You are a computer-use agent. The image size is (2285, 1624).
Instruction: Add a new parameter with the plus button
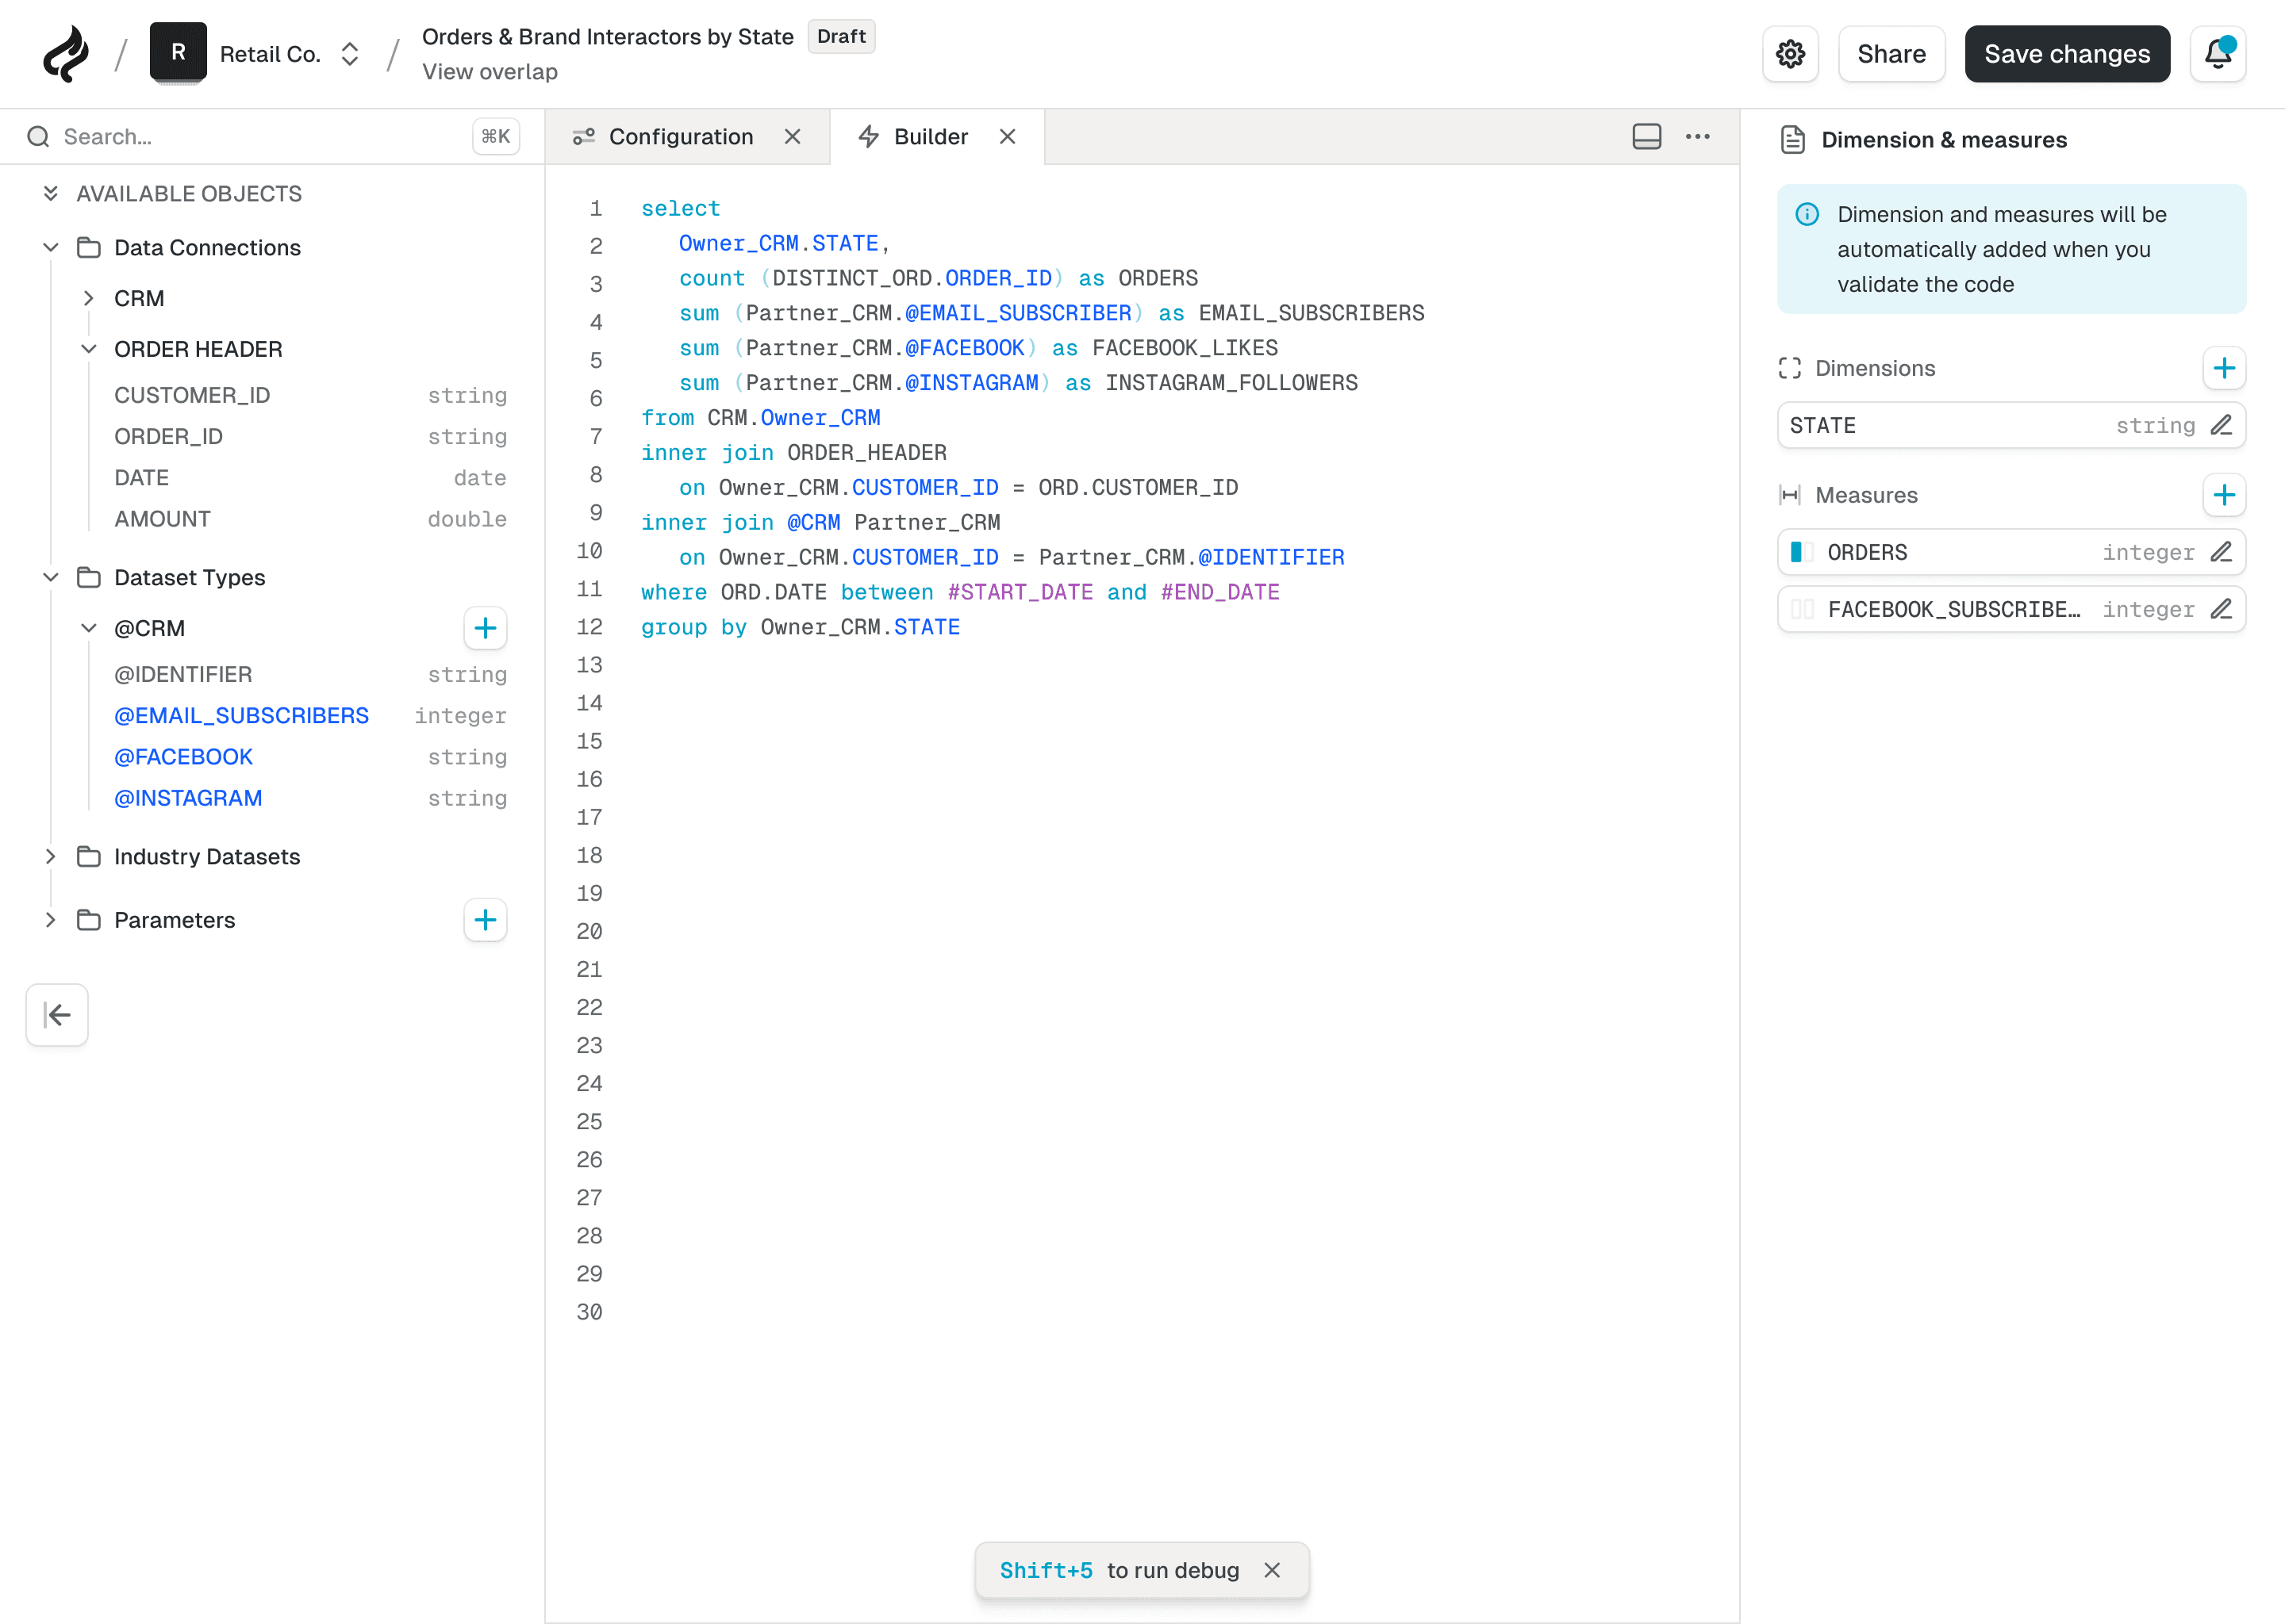[486, 920]
